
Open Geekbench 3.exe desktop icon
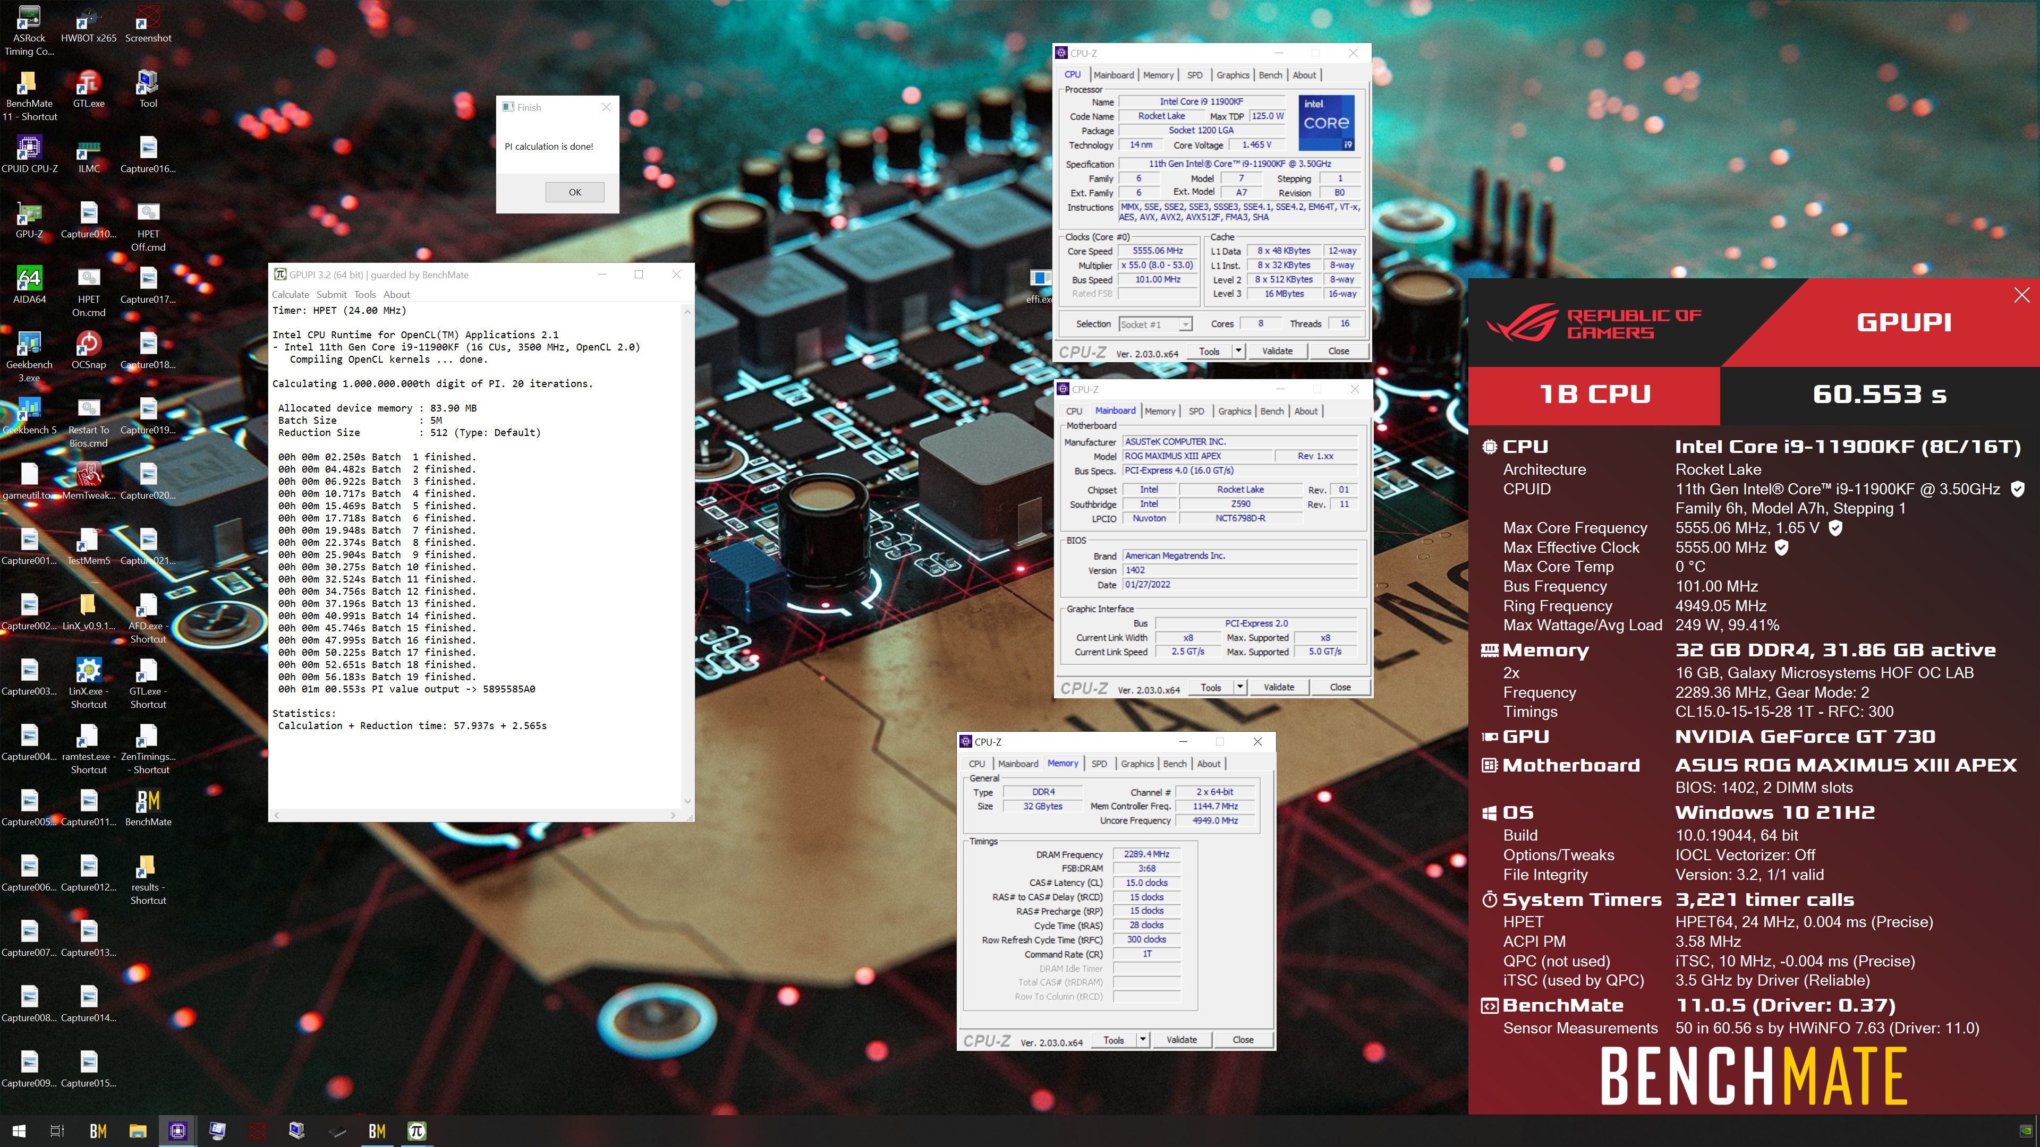coord(29,357)
